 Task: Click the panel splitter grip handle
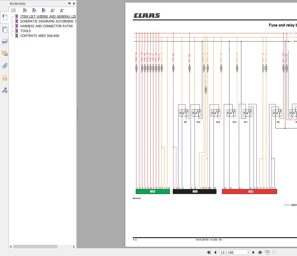78,114
